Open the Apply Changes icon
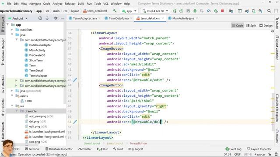 click(x=181, y=11)
